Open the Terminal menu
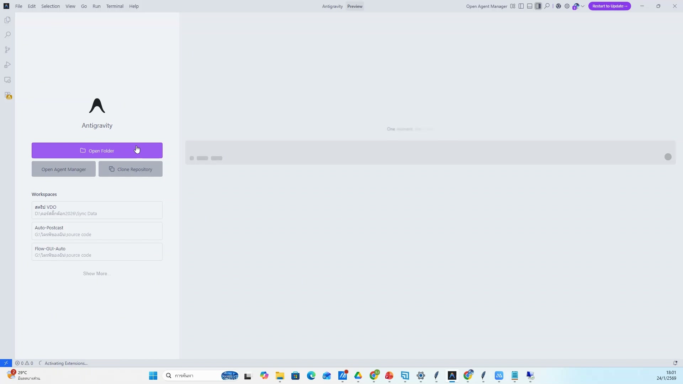 coord(115,6)
